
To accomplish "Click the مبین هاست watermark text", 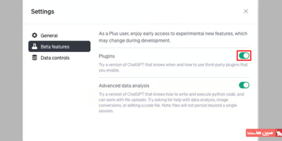I will click(260, 133).
